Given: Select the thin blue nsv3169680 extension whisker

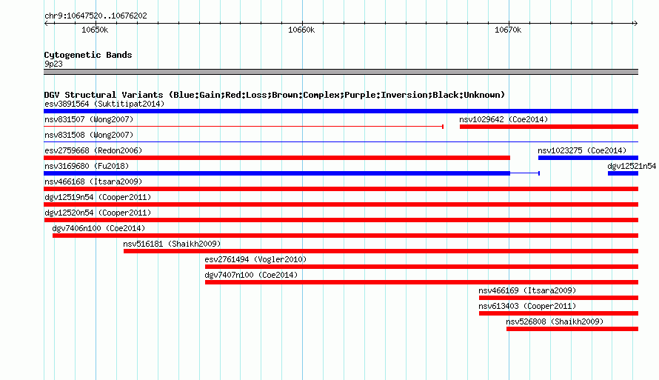Looking at the screenshot, I should tap(525, 173).
